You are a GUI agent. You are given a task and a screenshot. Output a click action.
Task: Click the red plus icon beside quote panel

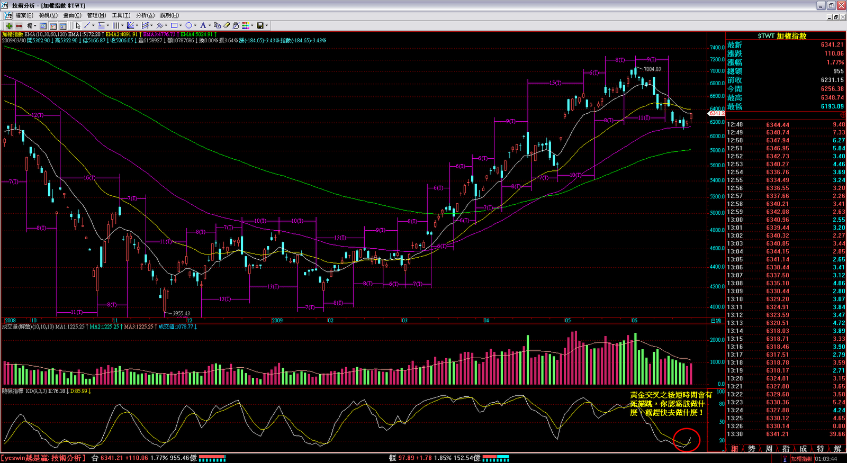pyautogui.click(x=843, y=115)
